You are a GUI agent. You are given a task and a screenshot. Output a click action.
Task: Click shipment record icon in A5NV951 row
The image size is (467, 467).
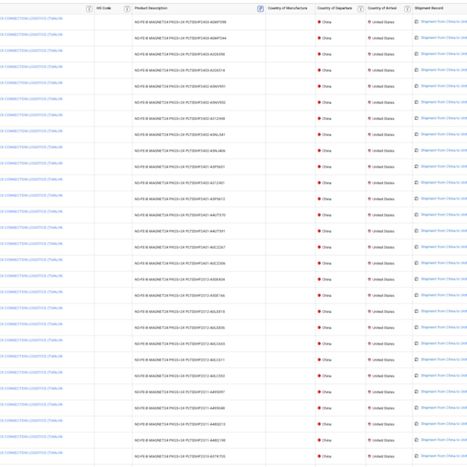click(416, 86)
